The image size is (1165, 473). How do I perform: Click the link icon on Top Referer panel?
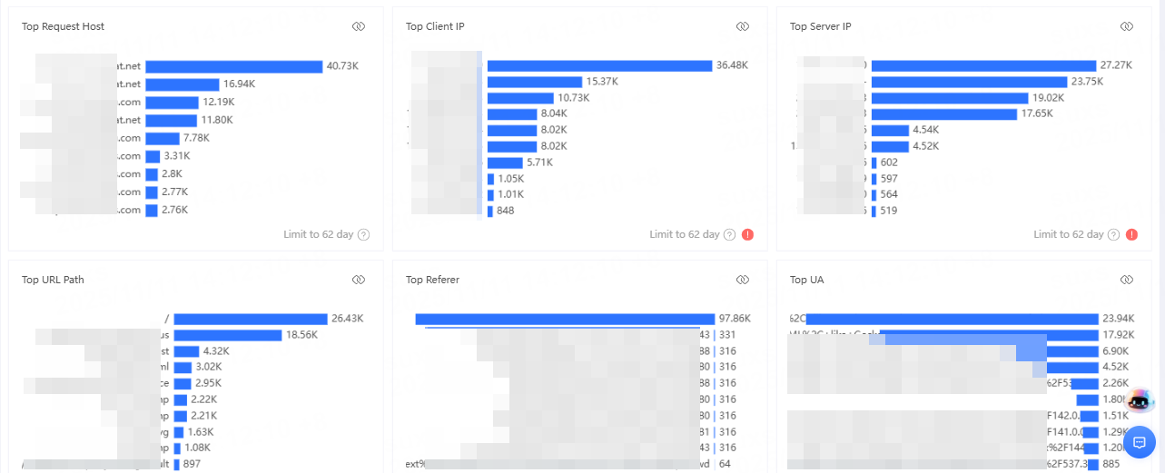tap(743, 280)
